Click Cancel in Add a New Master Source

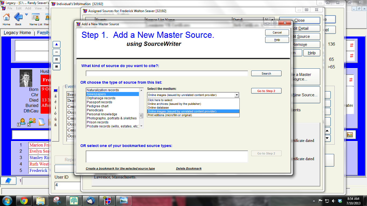[x=277, y=32]
